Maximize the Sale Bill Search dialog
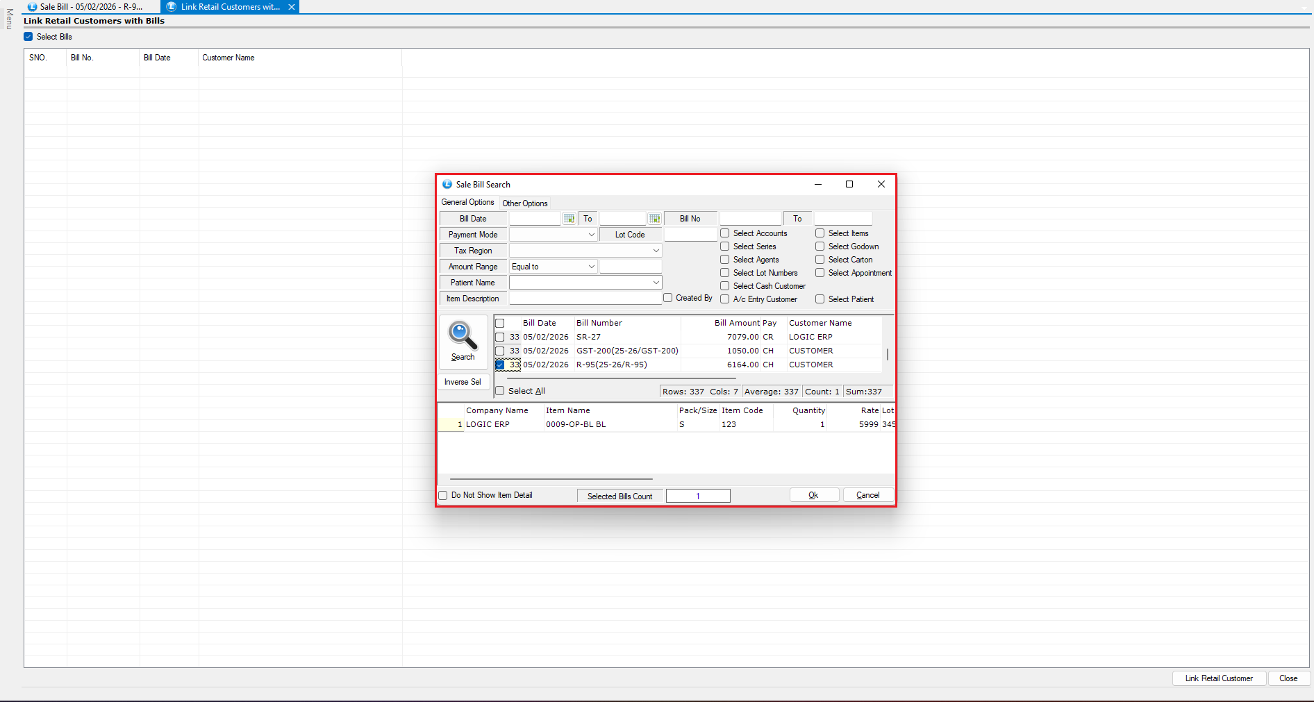The height and width of the screenshot is (702, 1314). (x=849, y=184)
